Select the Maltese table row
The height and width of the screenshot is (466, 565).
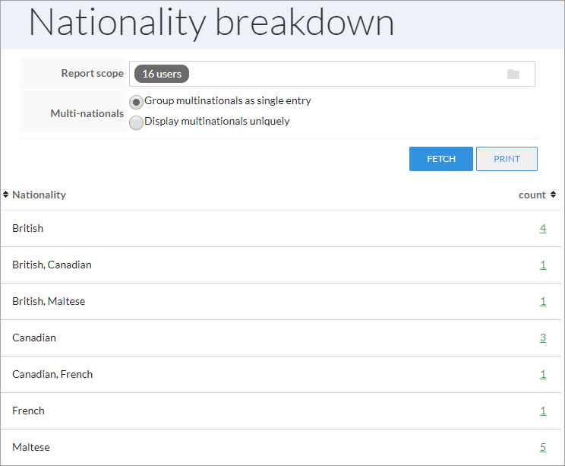click(x=281, y=447)
